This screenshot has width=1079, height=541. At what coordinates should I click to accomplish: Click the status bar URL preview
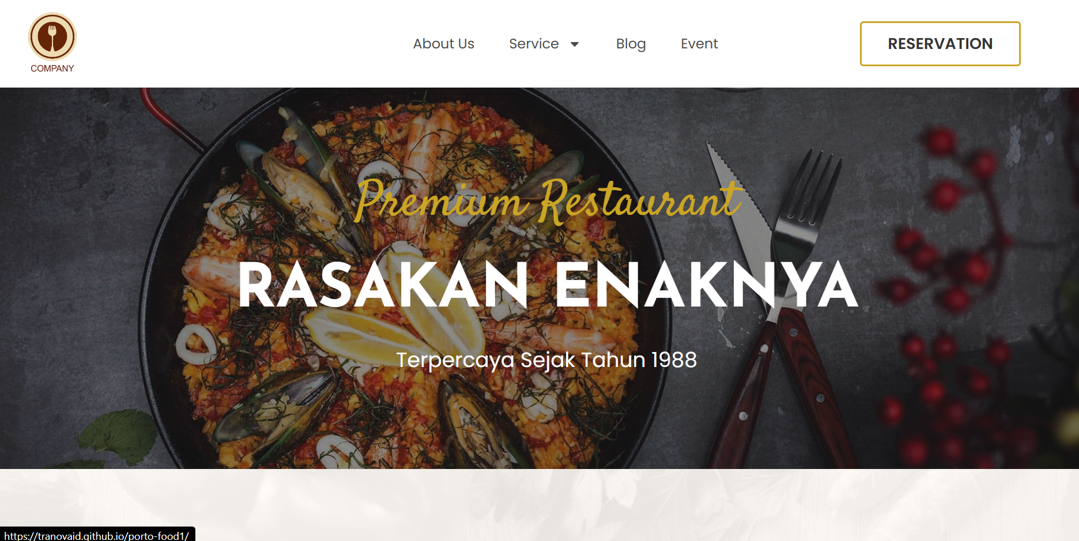pyautogui.click(x=97, y=535)
